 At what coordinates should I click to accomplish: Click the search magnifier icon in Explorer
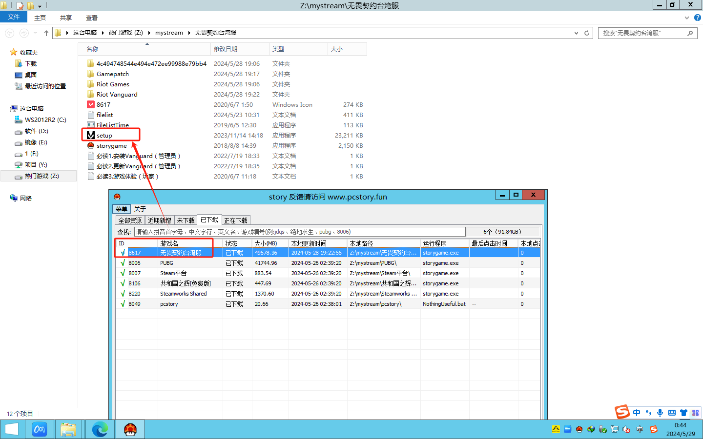click(x=690, y=33)
